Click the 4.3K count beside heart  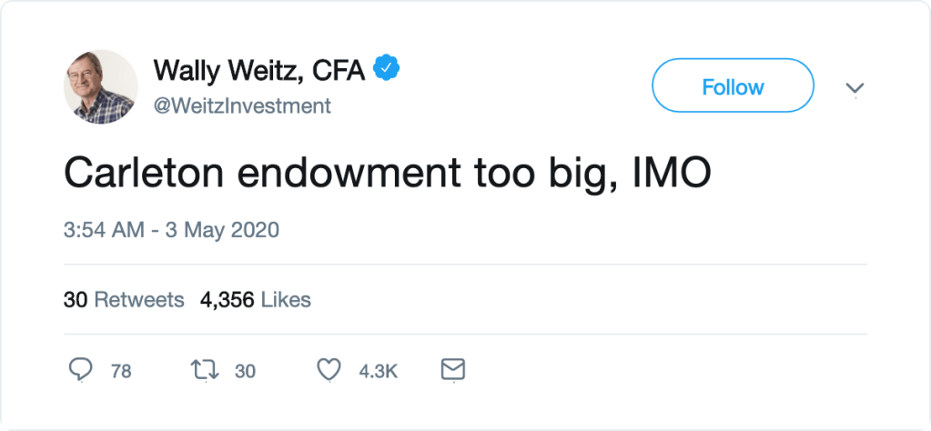pos(379,371)
